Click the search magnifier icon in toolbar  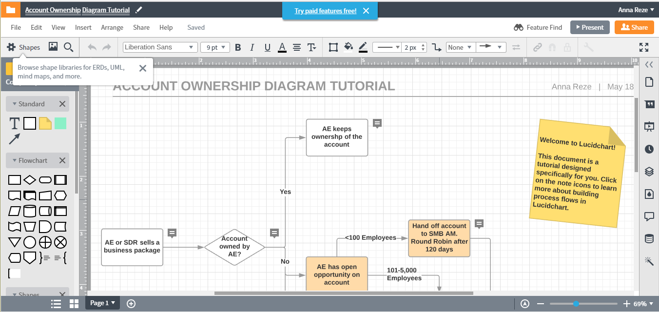pos(69,47)
